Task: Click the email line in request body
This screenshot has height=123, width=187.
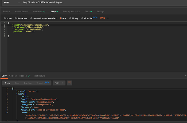Action: click(30, 25)
